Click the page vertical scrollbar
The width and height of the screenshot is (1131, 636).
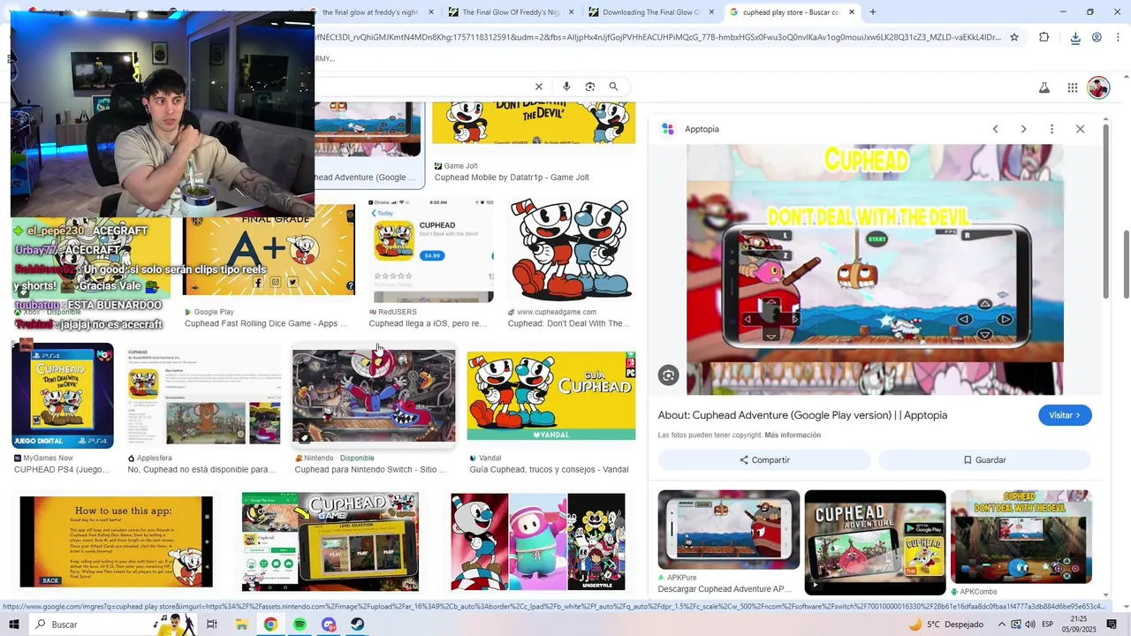pyautogui.click(x=1126, y=265)
